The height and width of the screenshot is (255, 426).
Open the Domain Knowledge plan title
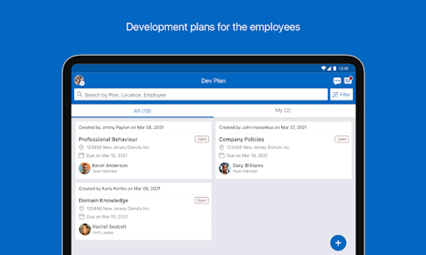pyautogui.click(x=104, y=200)
